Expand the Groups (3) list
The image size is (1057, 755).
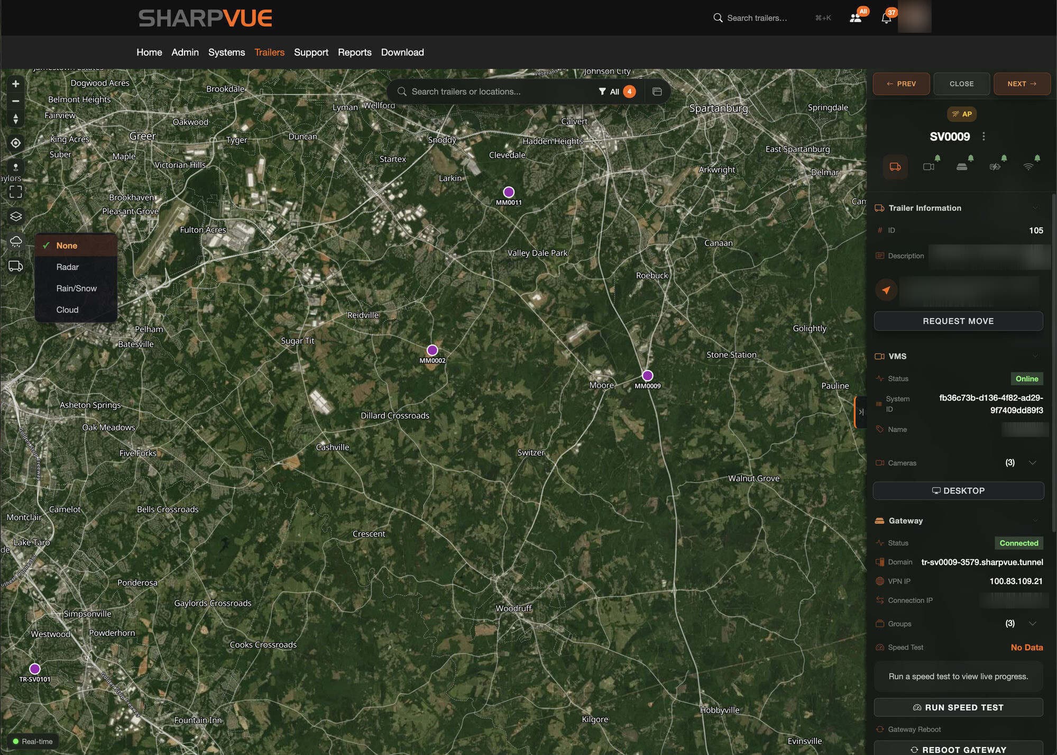[1032, 624]
